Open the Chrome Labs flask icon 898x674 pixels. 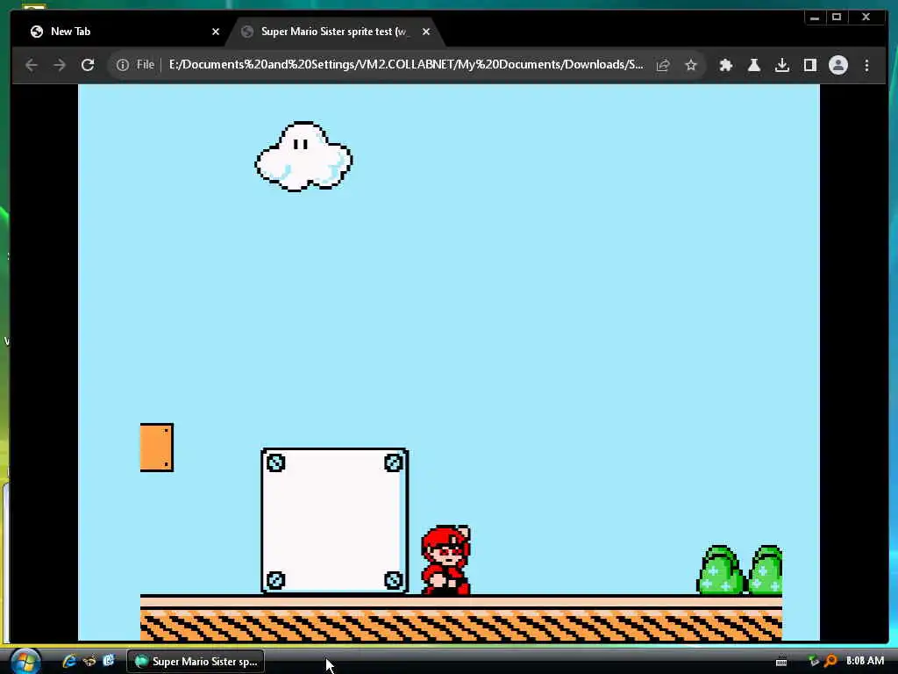753,65
